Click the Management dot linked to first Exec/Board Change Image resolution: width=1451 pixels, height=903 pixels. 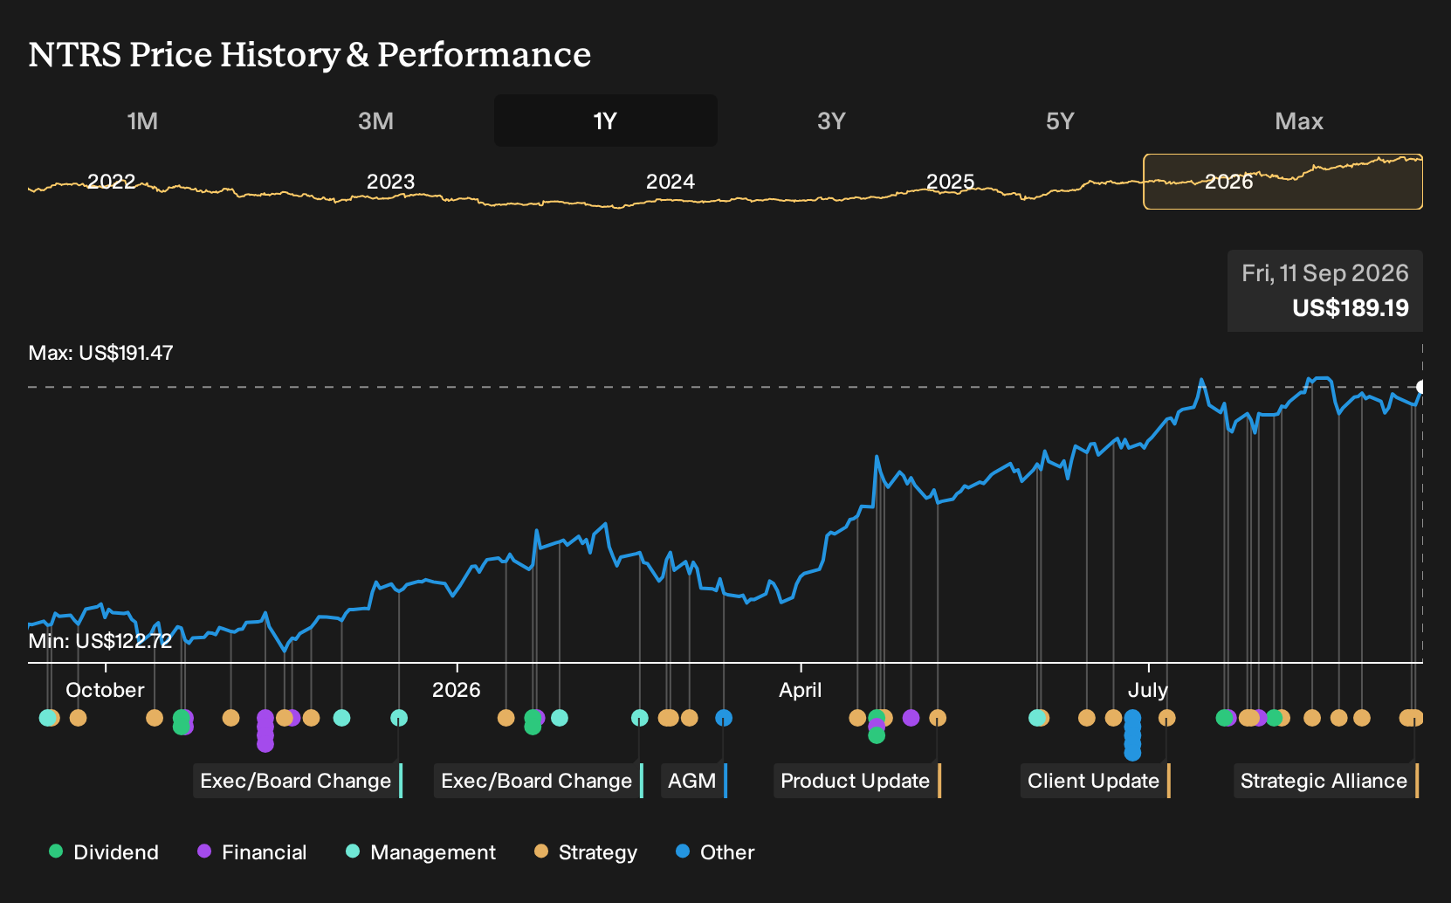click(x=399, y=718)
